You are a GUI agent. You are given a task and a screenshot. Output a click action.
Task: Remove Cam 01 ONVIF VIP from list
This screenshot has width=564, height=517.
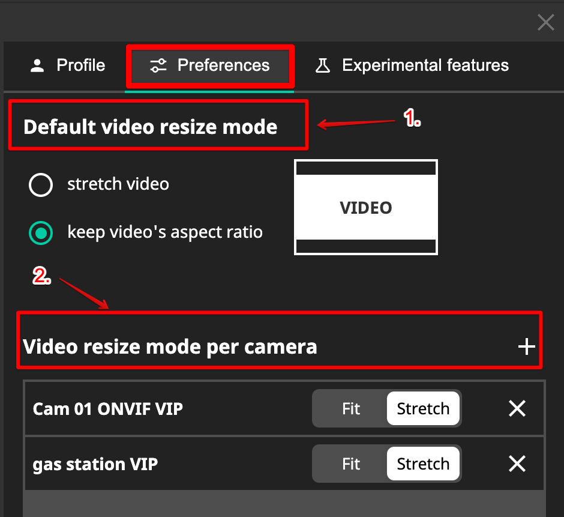coord(517,409)
